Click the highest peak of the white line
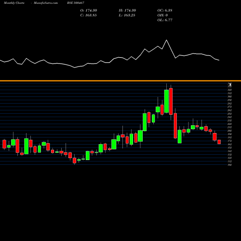 [x=166, y=40]
